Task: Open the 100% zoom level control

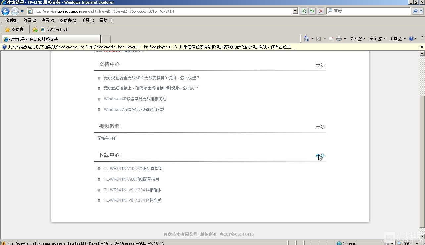Action: click(407, 243)
